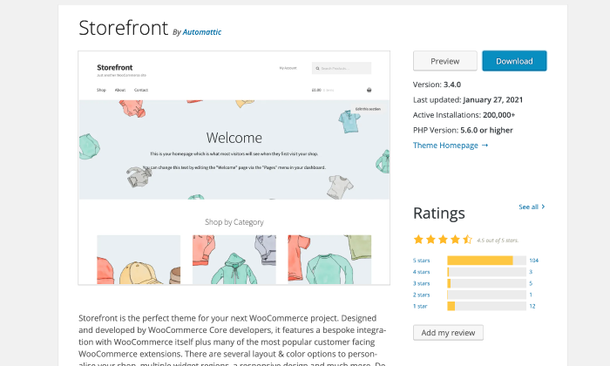Click the shopping basket icon in the preview
This screenshot has height=366, width=610.
click(x=369, y=90)
